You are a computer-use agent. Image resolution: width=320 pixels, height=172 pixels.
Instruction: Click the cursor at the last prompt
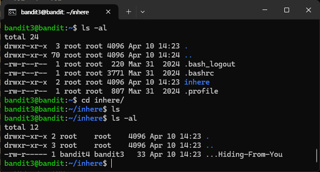point(111,163)
